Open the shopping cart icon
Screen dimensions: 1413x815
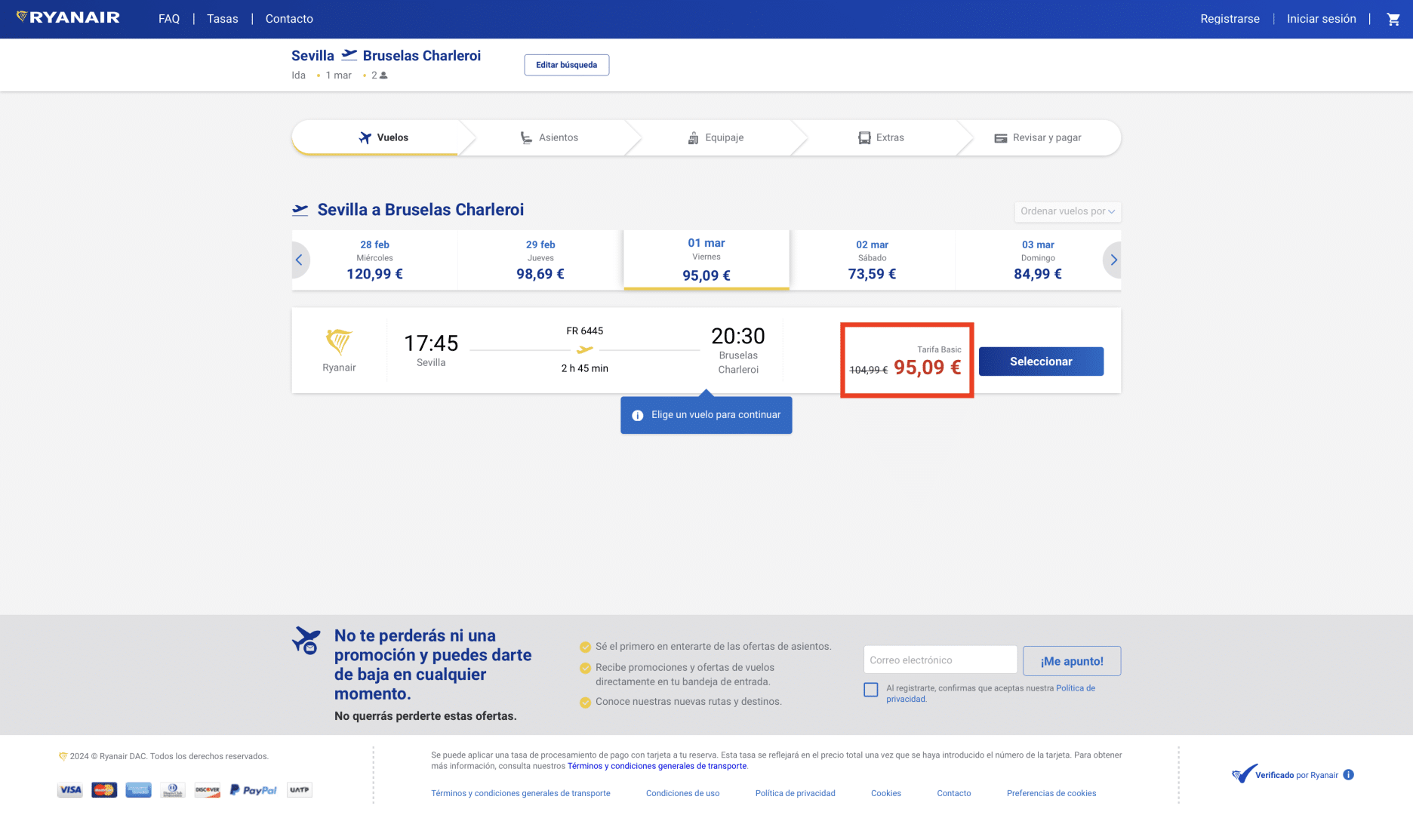[x=1393, y=19]
